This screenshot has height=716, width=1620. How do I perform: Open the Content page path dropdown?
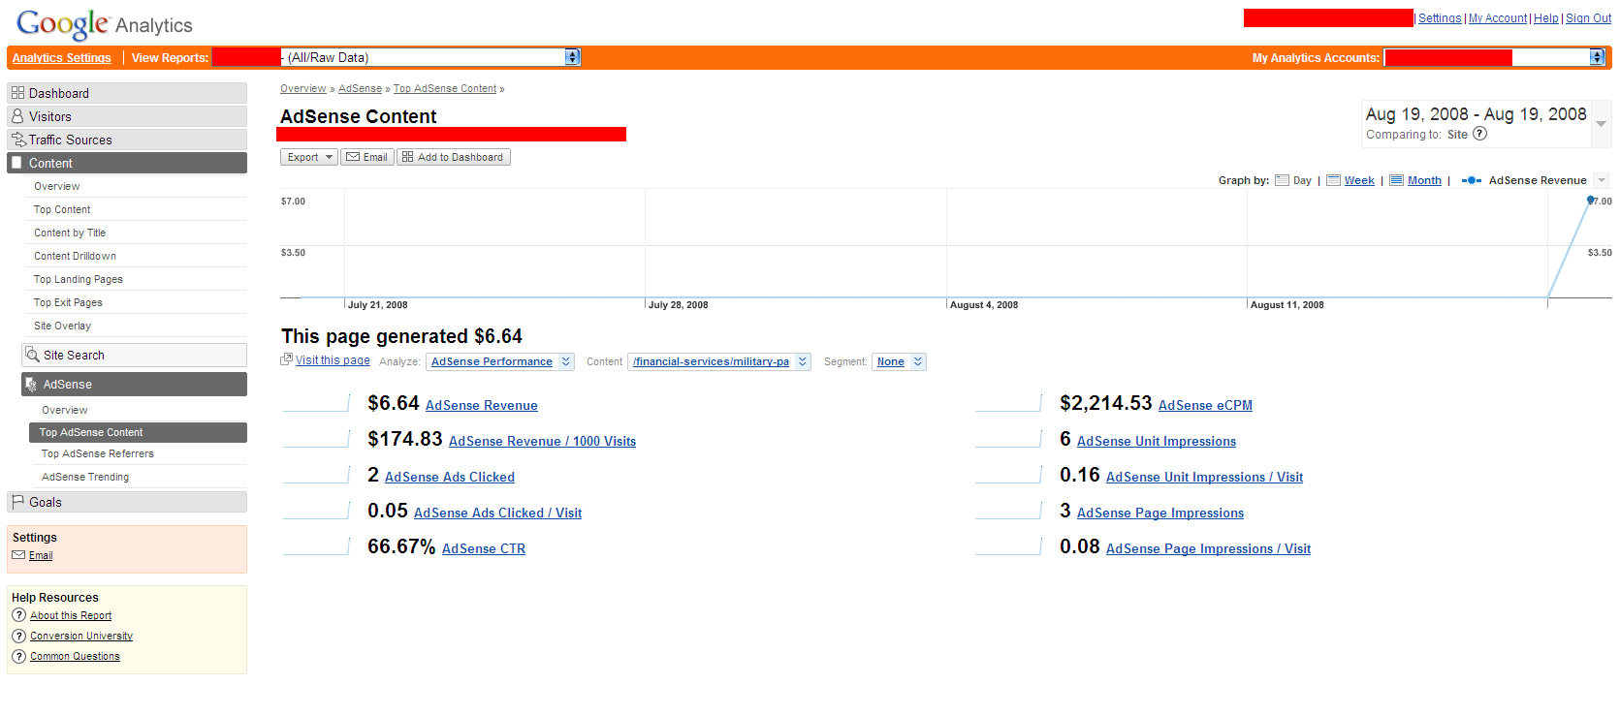[x=719, y=361]
